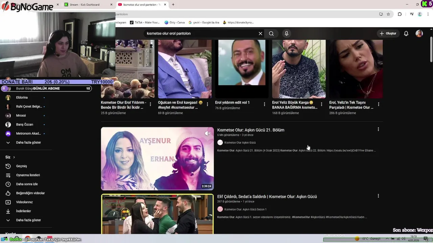Bookmark this page with the star icon
Image resolution: width=433 pixels, height=243 pixels.
(388, 14)
